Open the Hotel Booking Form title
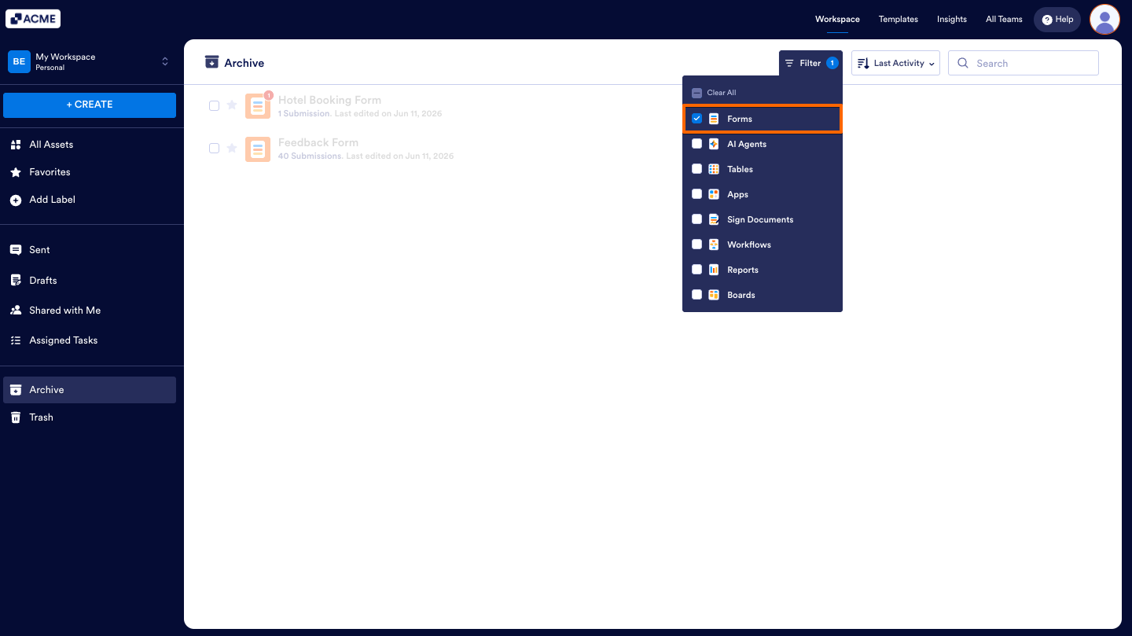This screenshot has width=1132, height=636. coord(329,100)
